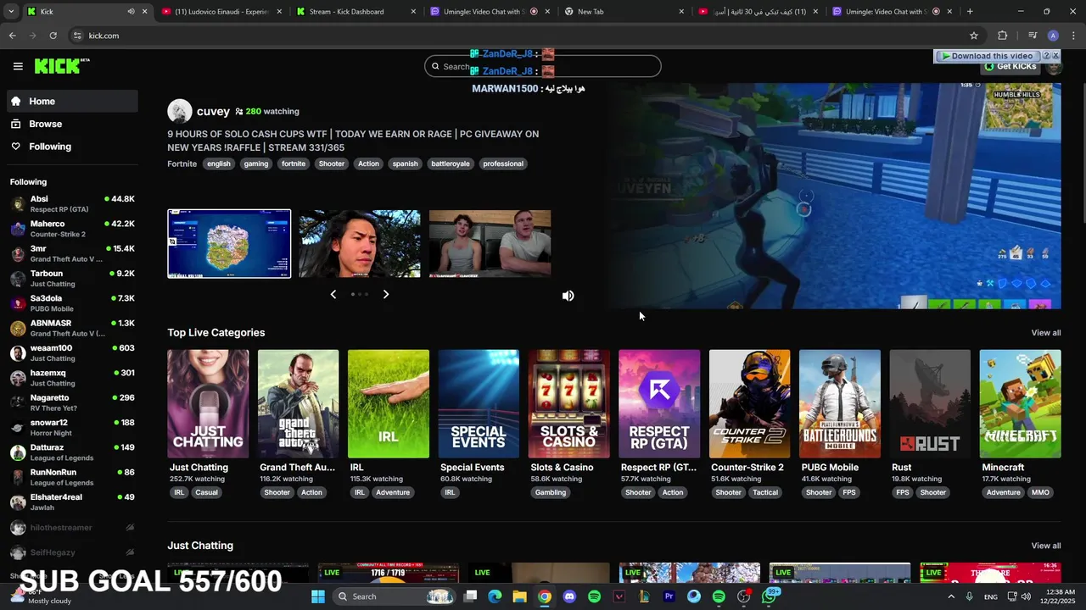Open the Grand Theft Auto category card

point(298,404)
